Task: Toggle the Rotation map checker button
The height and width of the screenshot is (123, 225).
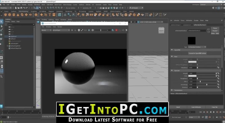Action: [218, 87]
